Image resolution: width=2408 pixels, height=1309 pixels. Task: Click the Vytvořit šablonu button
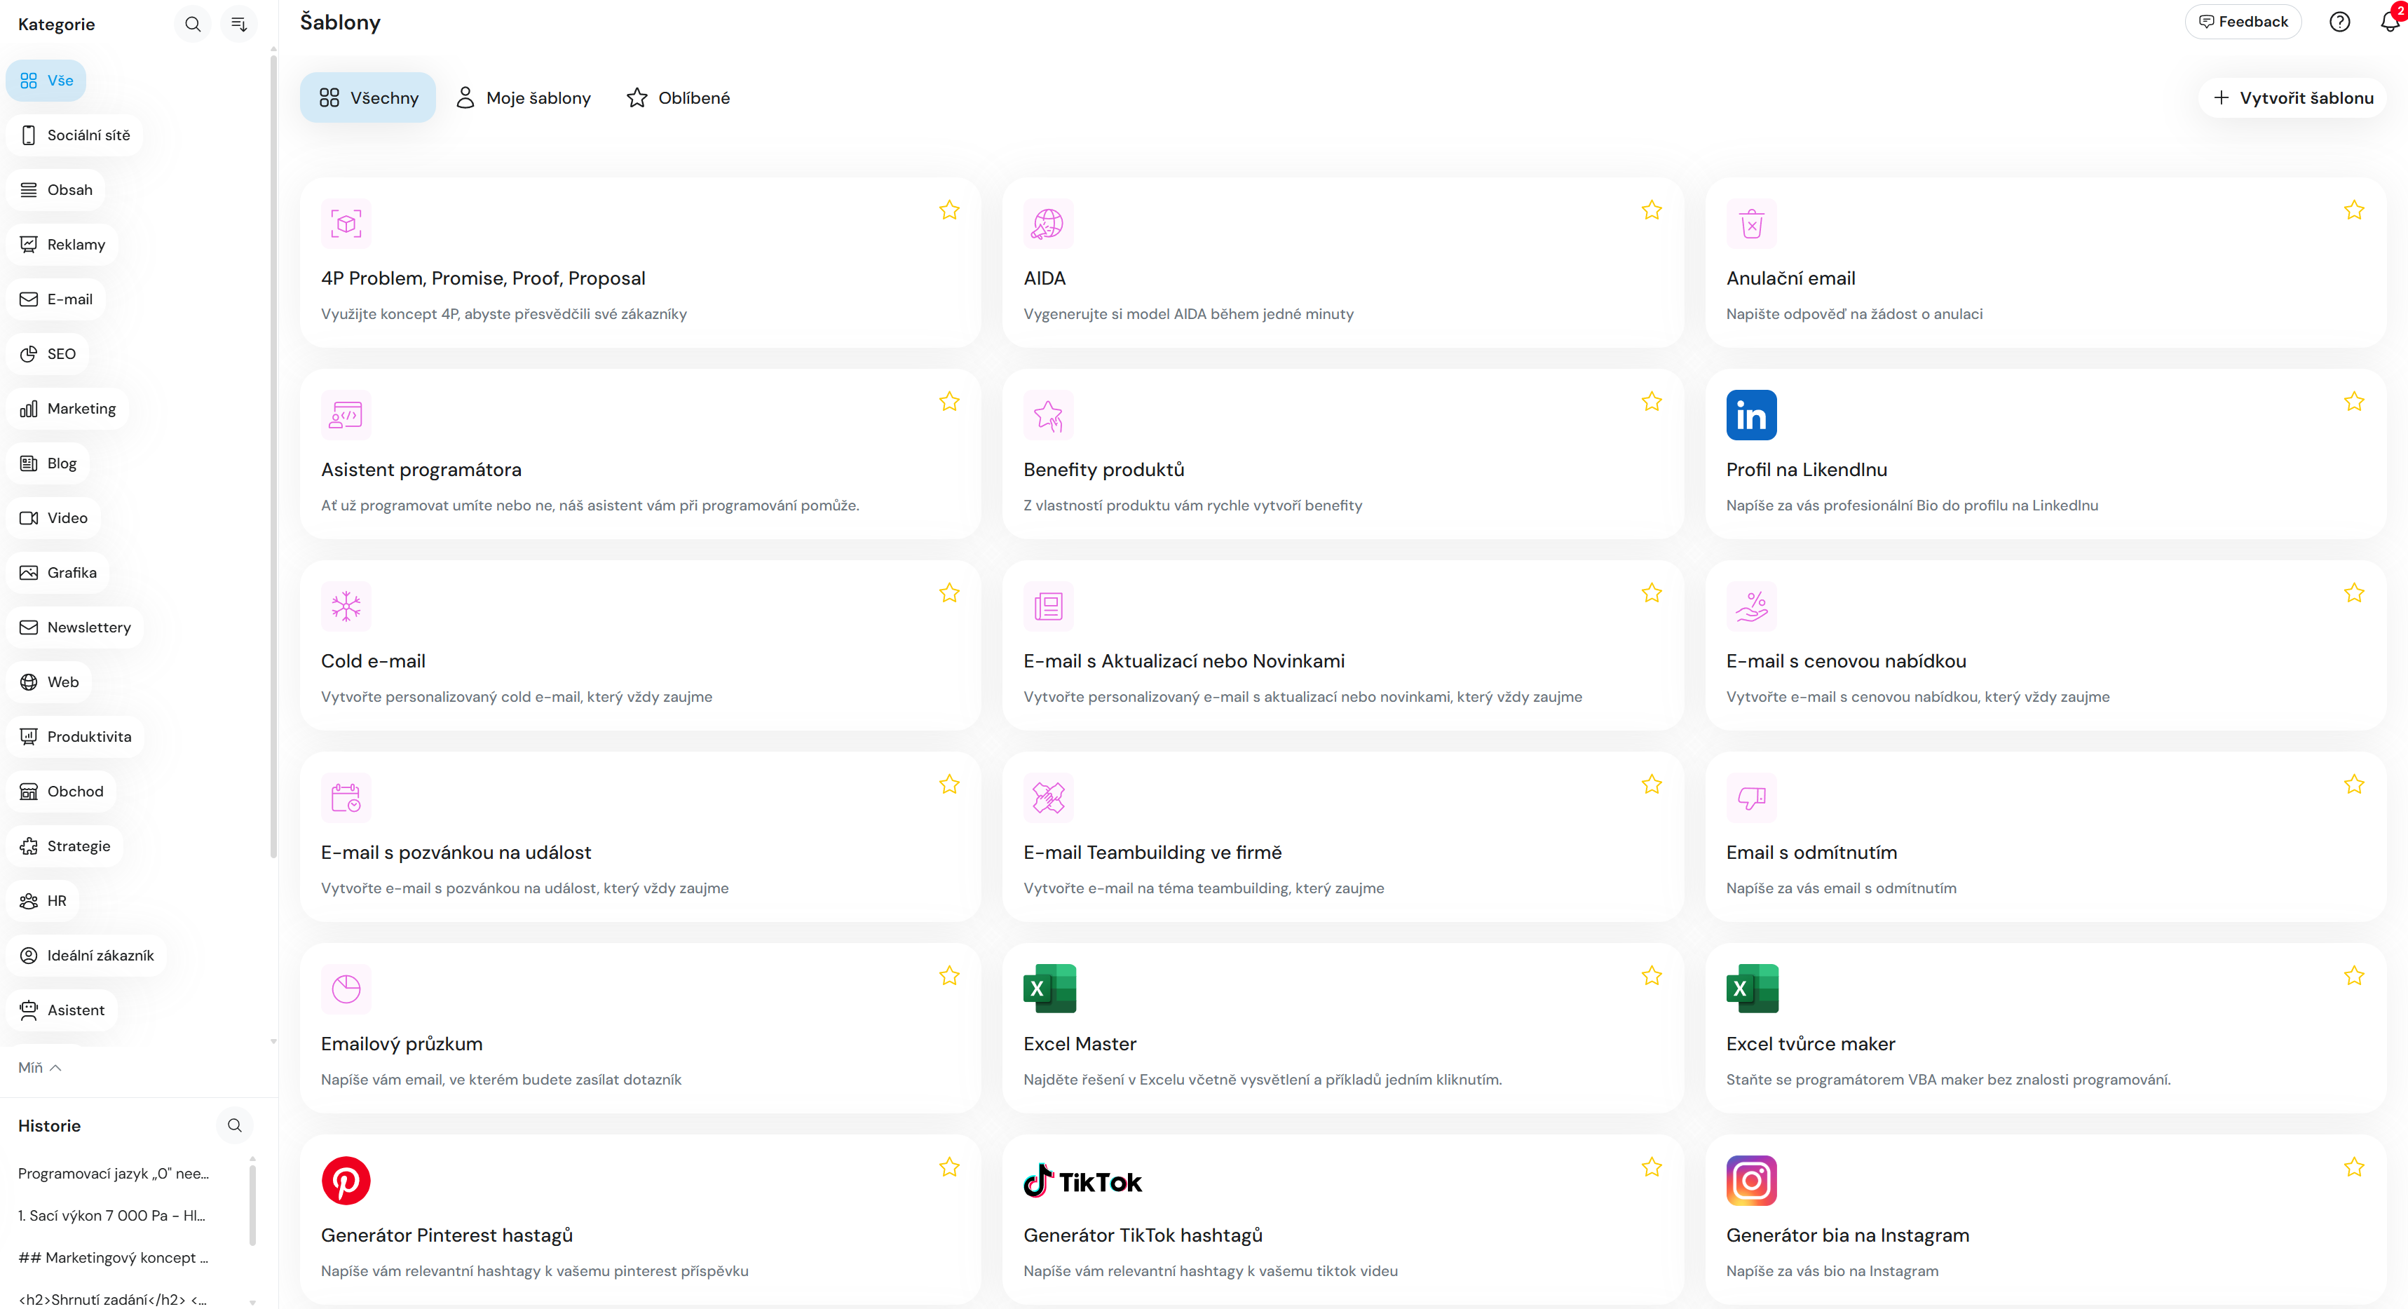point(2292,98)
